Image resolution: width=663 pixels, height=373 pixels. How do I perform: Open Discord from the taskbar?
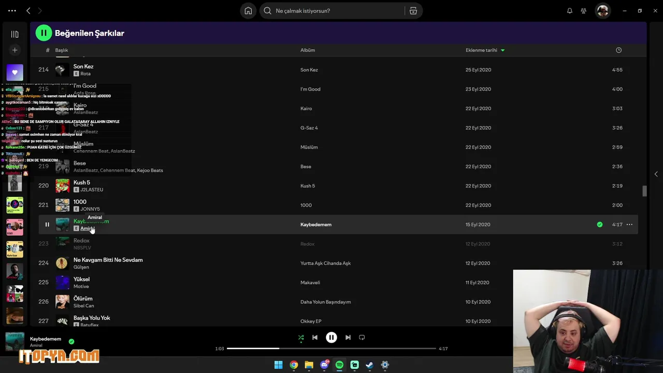pyautogui.click(x=324, y=365)
